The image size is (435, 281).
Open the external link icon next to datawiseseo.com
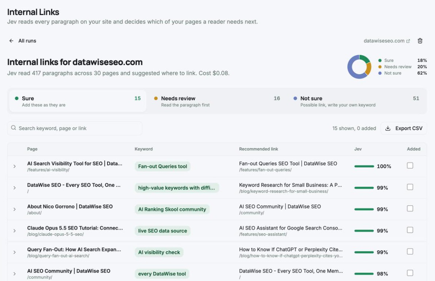point(408,41)
